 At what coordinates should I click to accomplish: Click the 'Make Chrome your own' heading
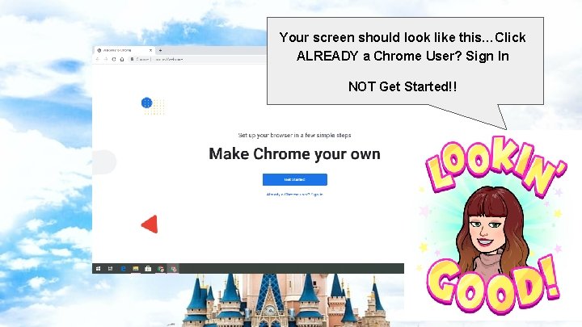click(x=295, y=154)
